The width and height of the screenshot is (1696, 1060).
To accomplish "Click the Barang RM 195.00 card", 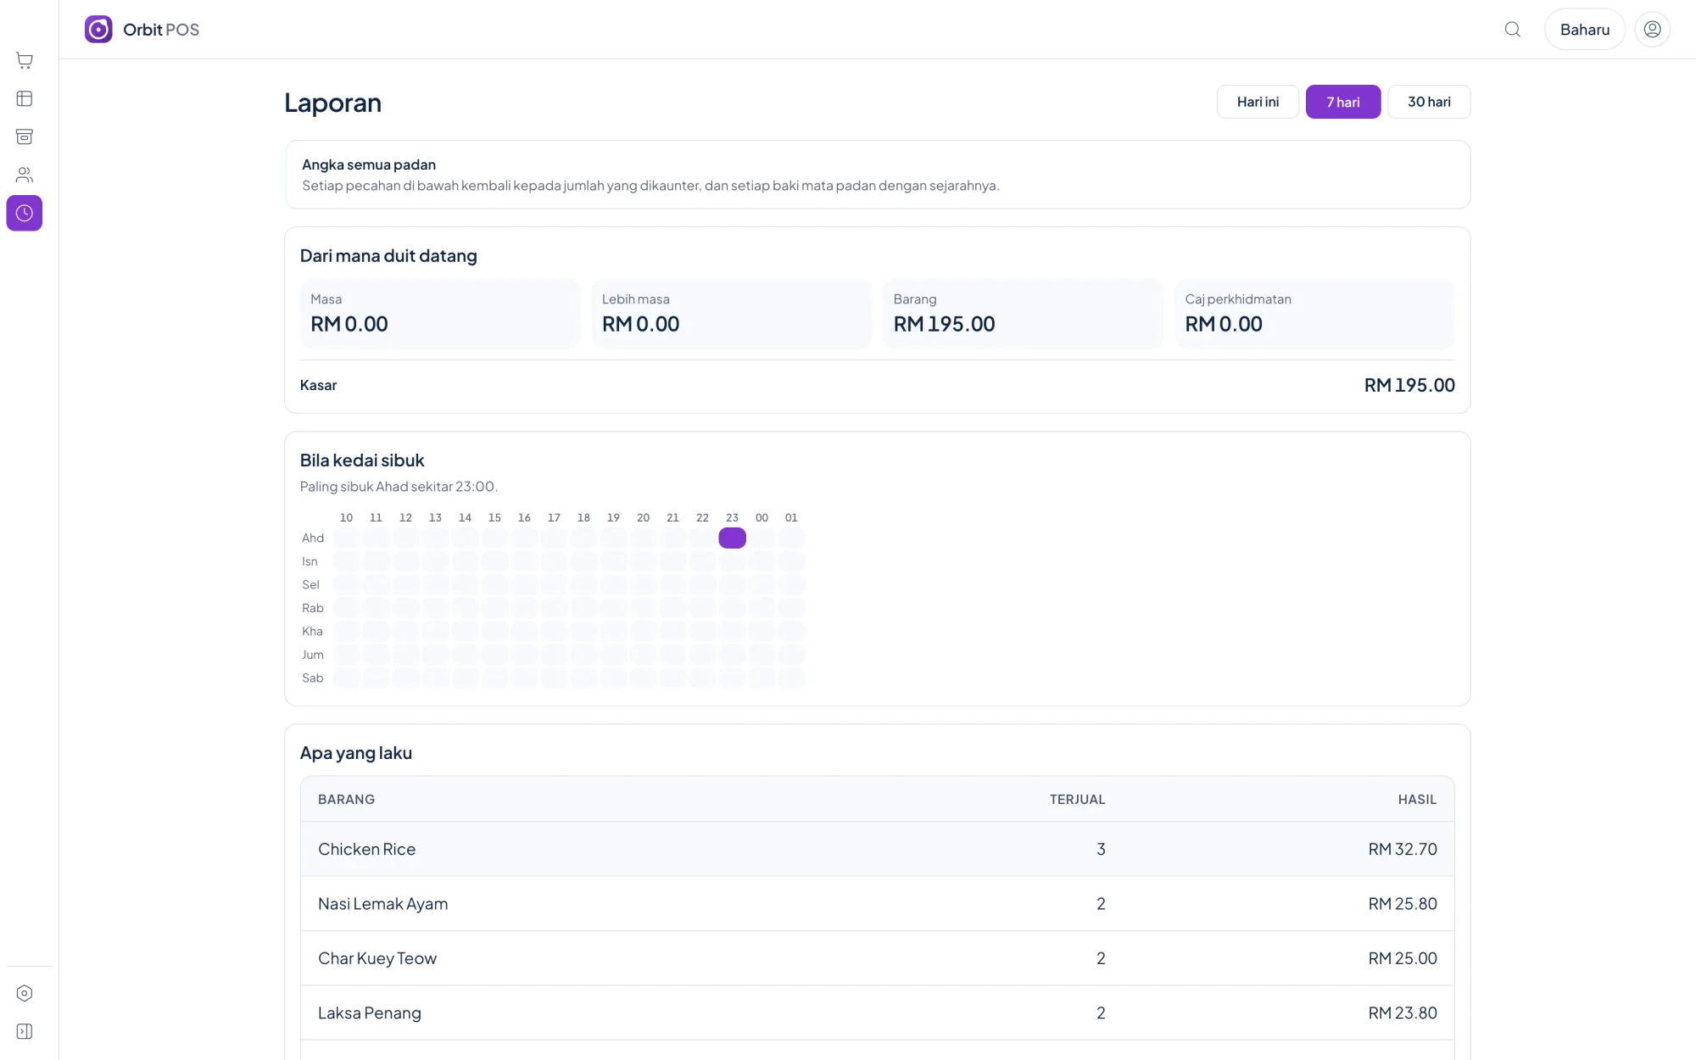I will coord(1023,314).
